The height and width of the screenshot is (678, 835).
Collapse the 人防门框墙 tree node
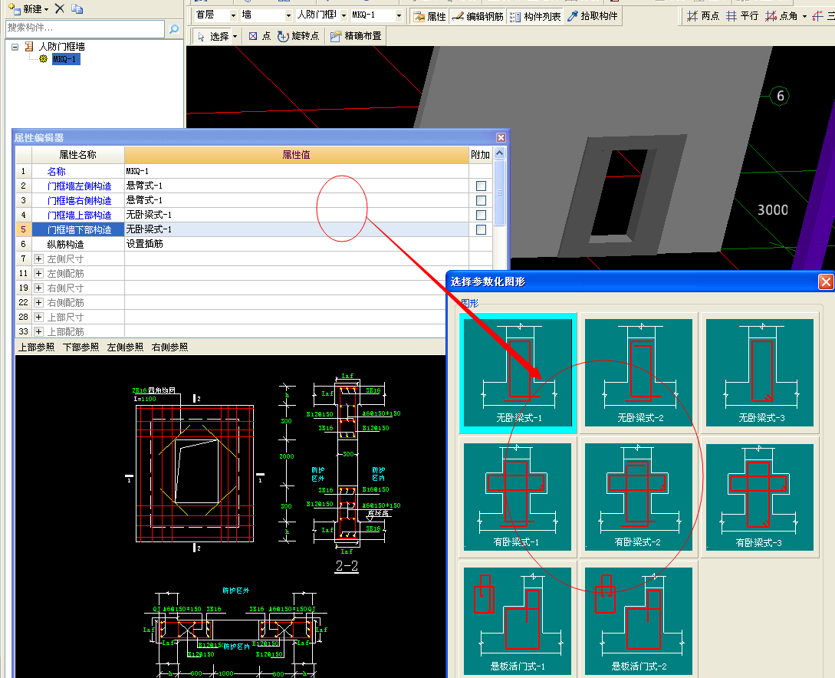tap(15, 47)
